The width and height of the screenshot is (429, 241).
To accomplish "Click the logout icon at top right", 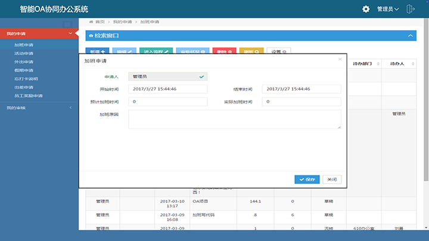I will pos(410,9).
